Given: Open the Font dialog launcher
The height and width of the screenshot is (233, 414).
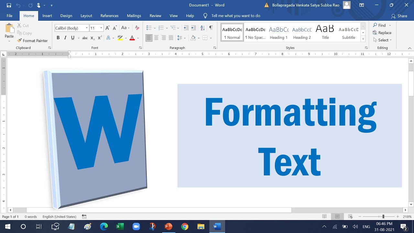Looking at the screenshot, I should tap(140, 48).
